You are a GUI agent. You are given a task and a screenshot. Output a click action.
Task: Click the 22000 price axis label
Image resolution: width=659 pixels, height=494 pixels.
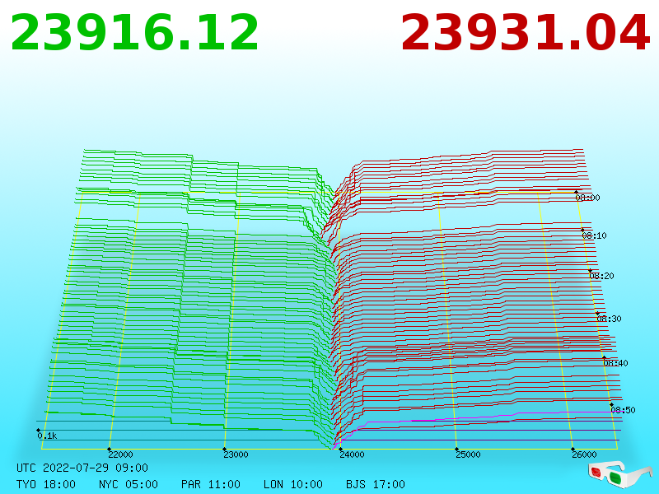click(120, 454)
